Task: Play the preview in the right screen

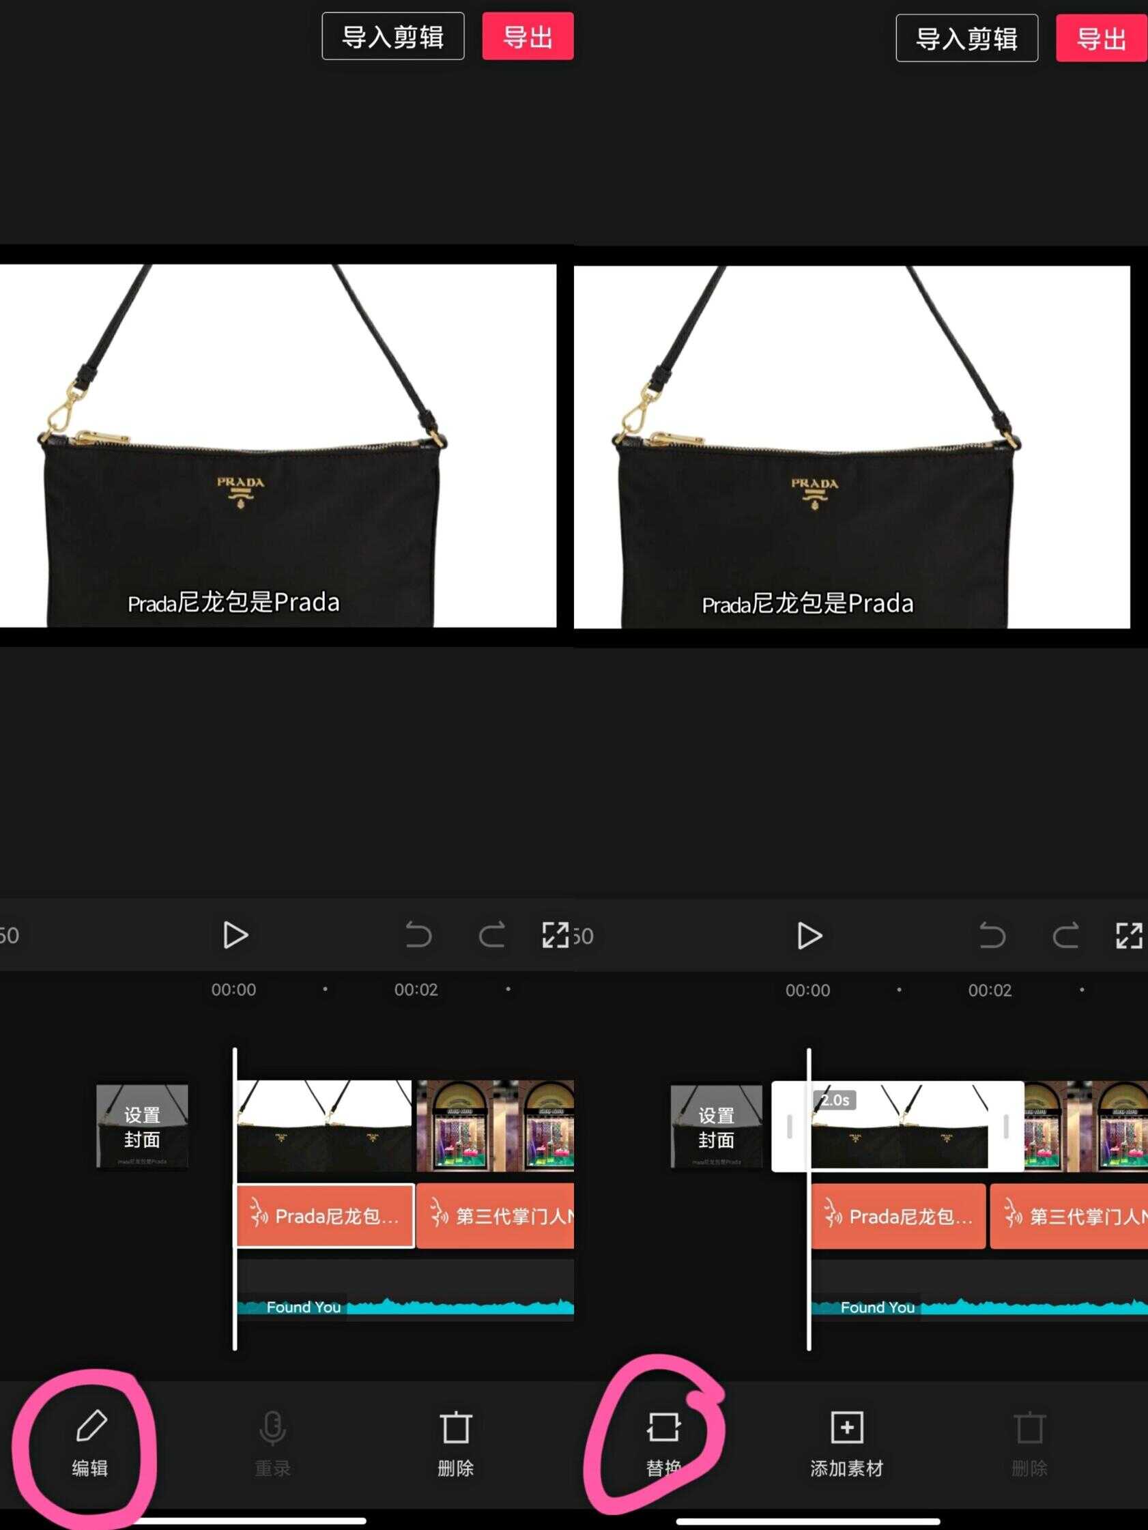Action: pyautogui.click(x=809, y=936)
